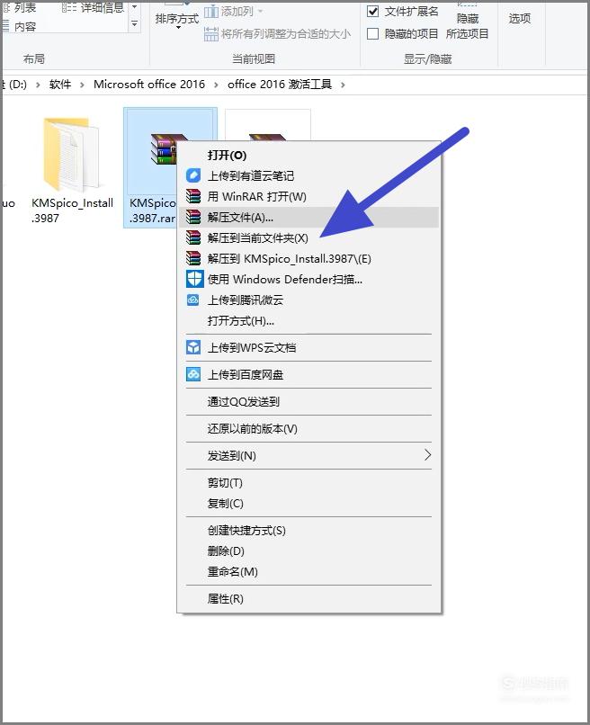
Task: Open the 发送到(N) submenu arrow
Action: pyautogui.click(x=428, y=455)
